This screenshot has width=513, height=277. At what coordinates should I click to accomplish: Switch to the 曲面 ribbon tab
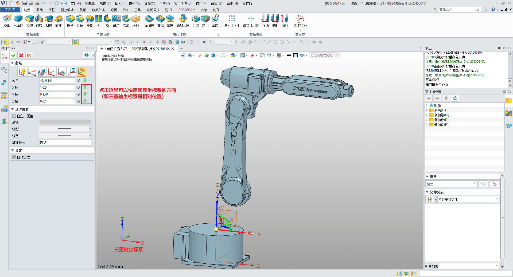pyautogui.click(x=40, y=10)
